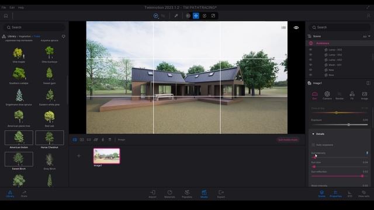Activate the Move gizmo tool
Viewport: 374px width, 210px height.
pos(196,16)
